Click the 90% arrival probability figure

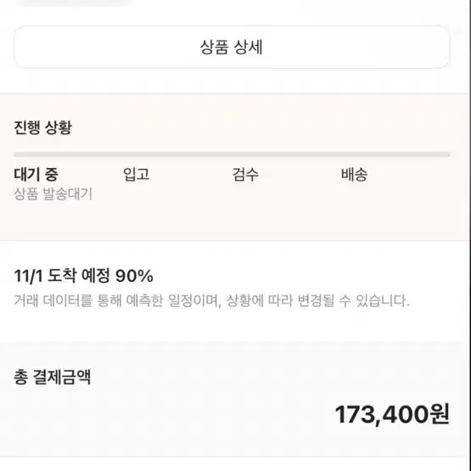click(134, 276)
